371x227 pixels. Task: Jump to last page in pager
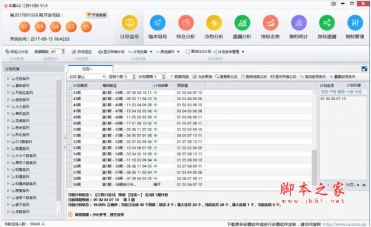pyautogui.click(x=364, y=185)
